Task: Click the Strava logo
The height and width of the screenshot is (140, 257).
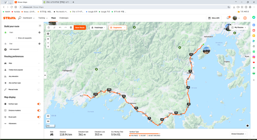Action: point(9,18)
